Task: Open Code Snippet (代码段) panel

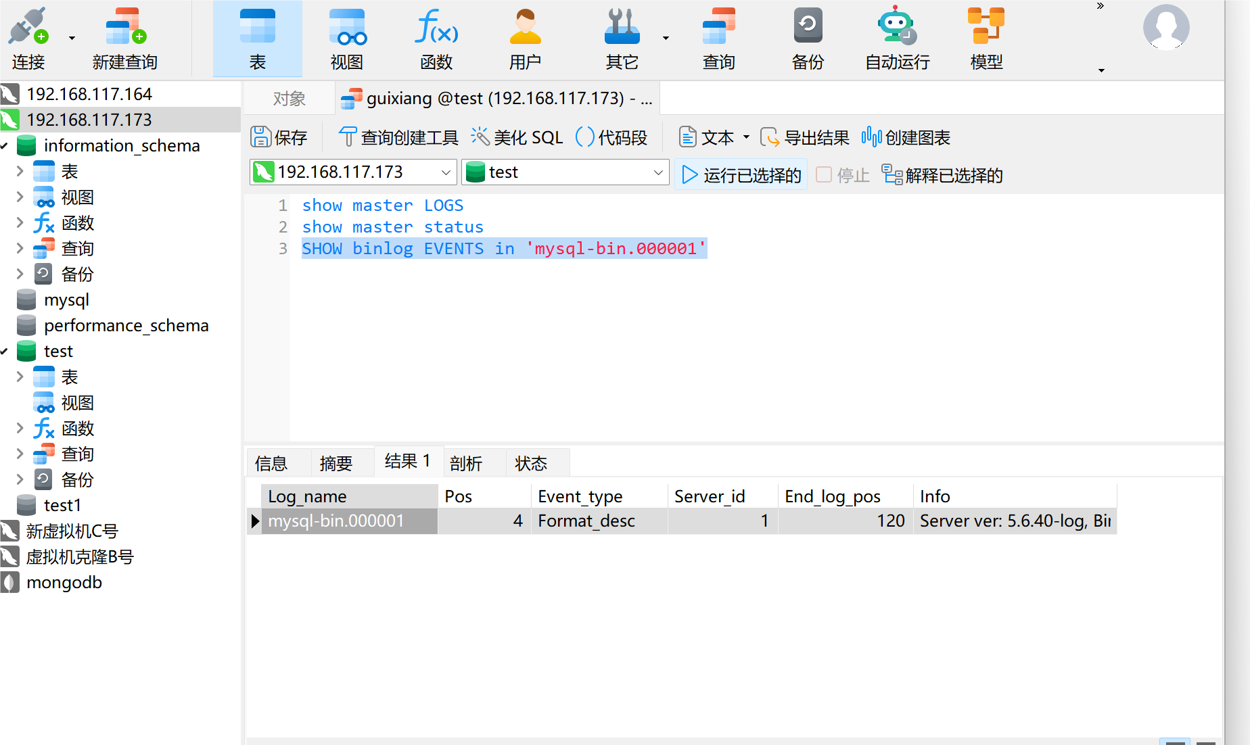Action: click(x=611, y=137)
